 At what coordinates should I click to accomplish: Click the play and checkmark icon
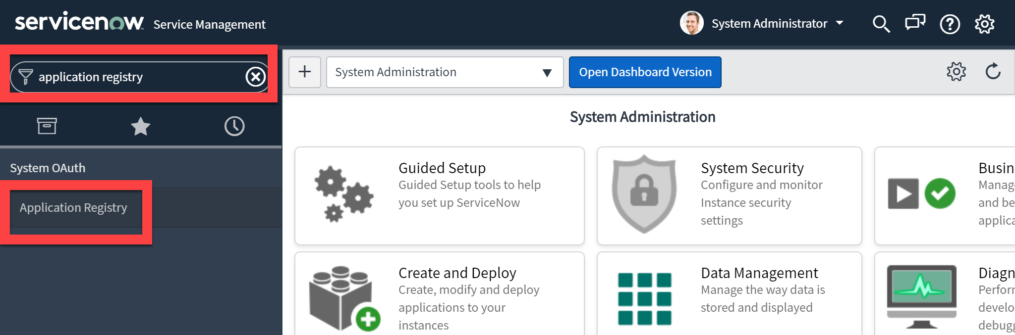922,193
